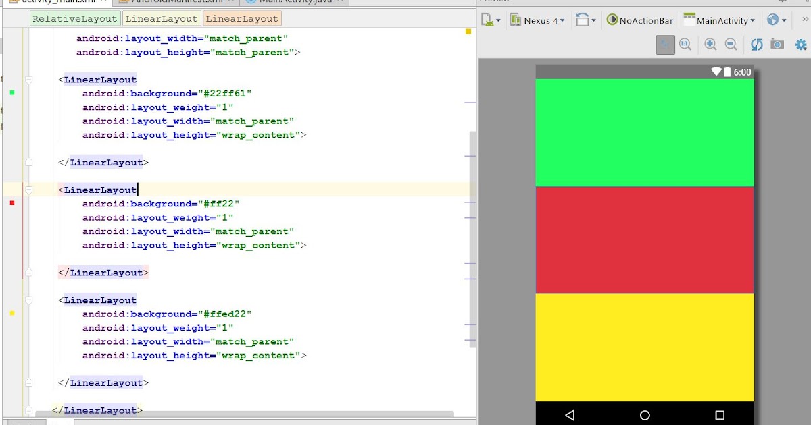Open the Nexus 4 device dropdown
811x425 pixels.
click(537, 20)
